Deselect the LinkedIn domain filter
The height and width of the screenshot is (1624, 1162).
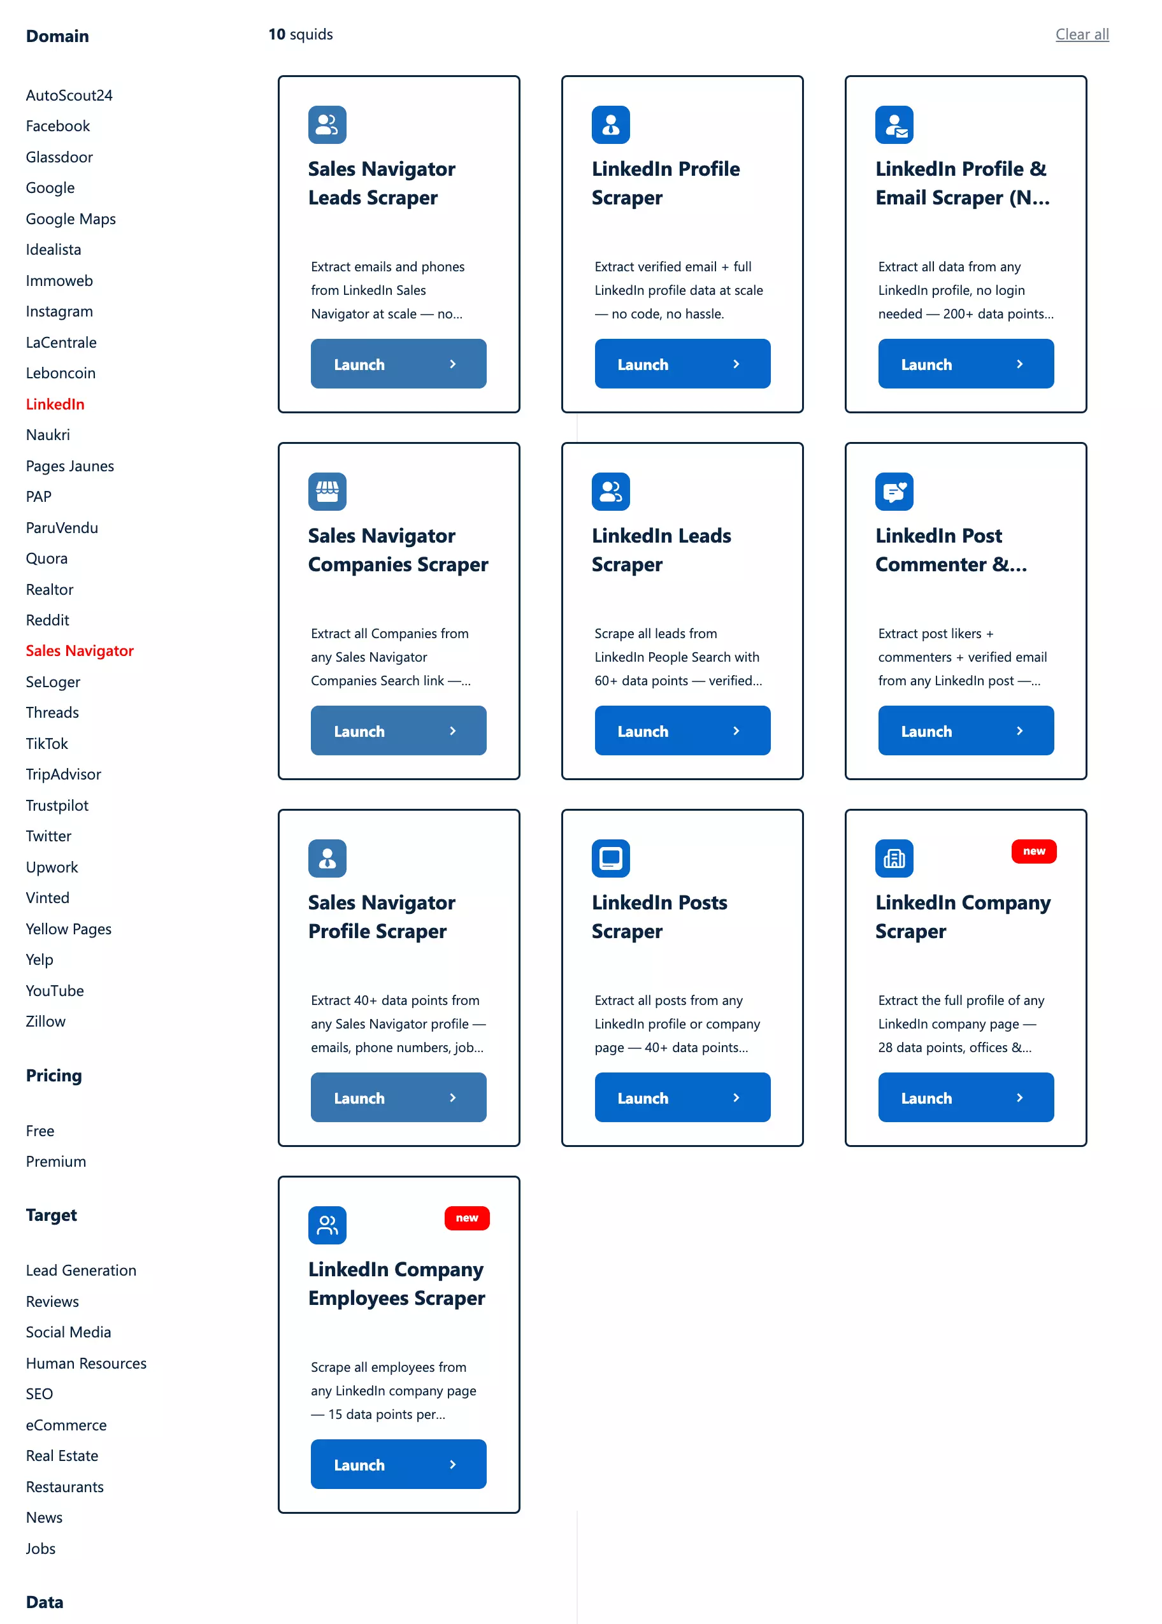coord(55,404)
